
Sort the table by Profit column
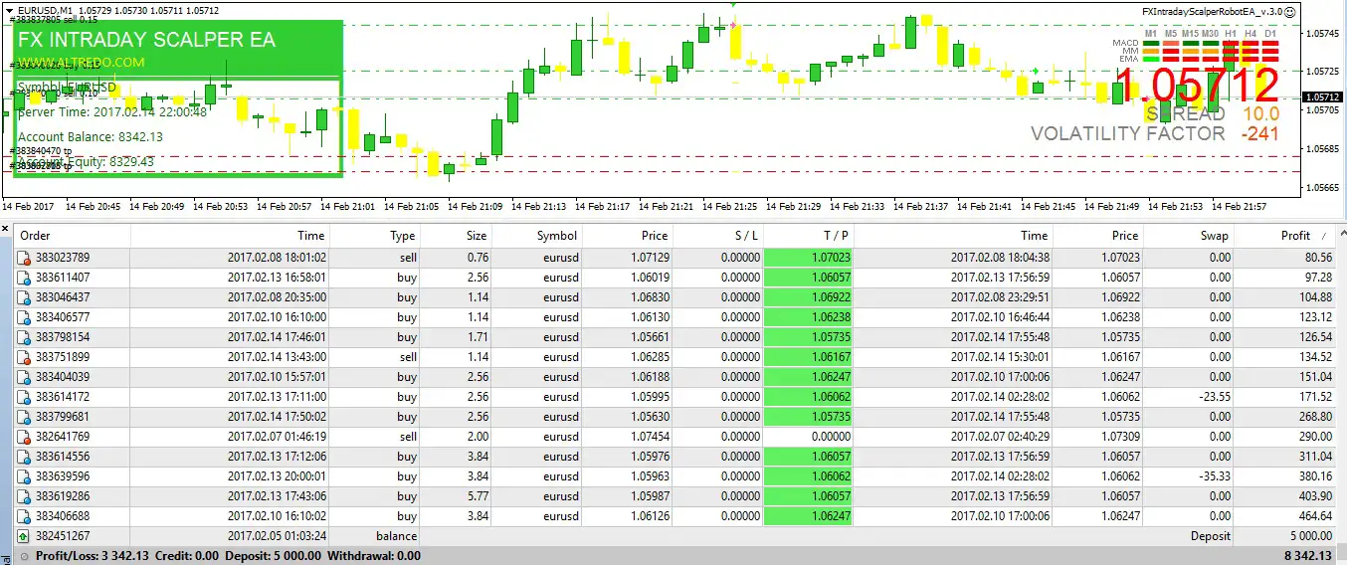click(x=1295, y=236)
